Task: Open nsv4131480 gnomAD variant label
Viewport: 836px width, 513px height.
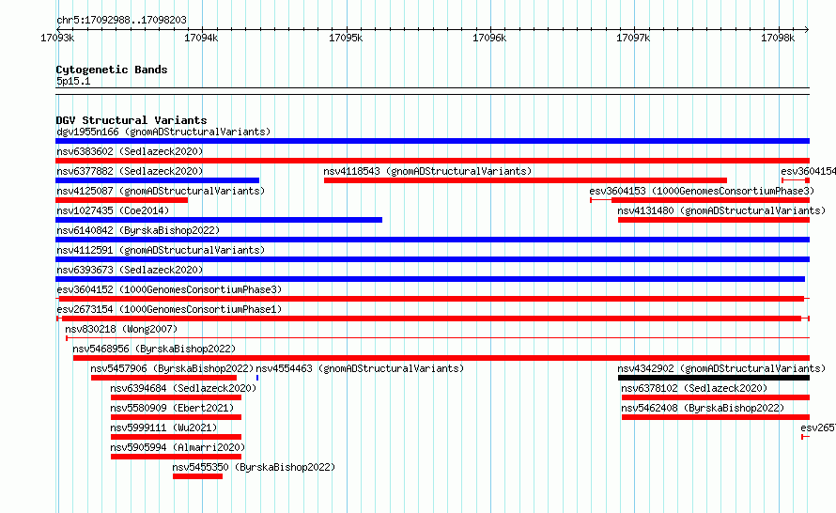Action: [721, 210]
